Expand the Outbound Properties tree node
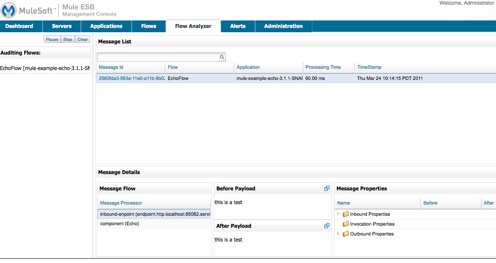 coord(338,234)
